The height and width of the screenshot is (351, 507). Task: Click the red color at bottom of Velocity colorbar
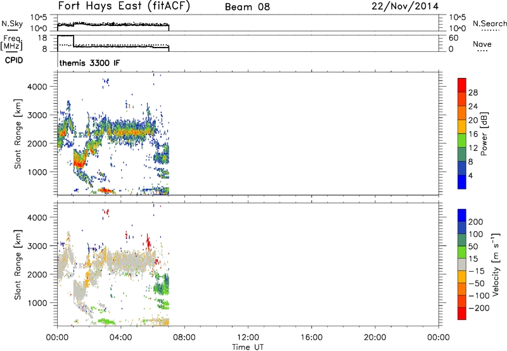click(x=462, y=314)
